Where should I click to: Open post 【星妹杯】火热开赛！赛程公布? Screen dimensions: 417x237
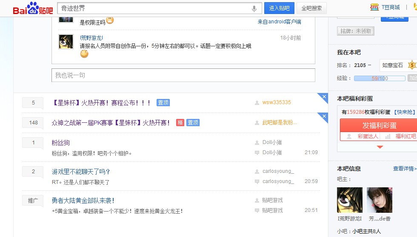point(102,103)
